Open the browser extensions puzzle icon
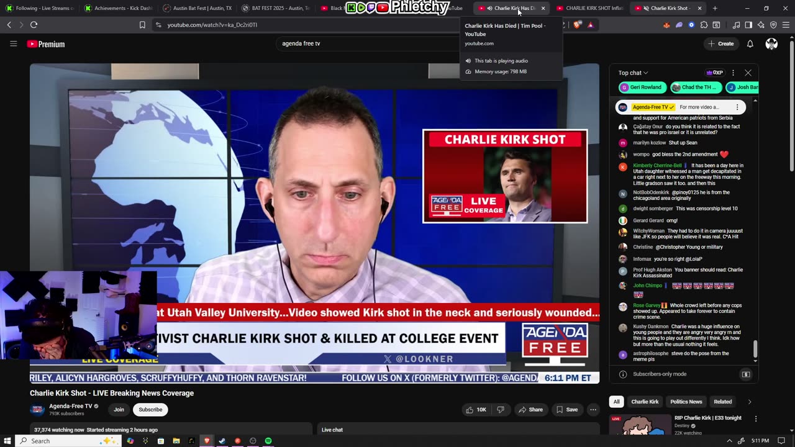Screen dimensions: 795x447 pos(704,25)
